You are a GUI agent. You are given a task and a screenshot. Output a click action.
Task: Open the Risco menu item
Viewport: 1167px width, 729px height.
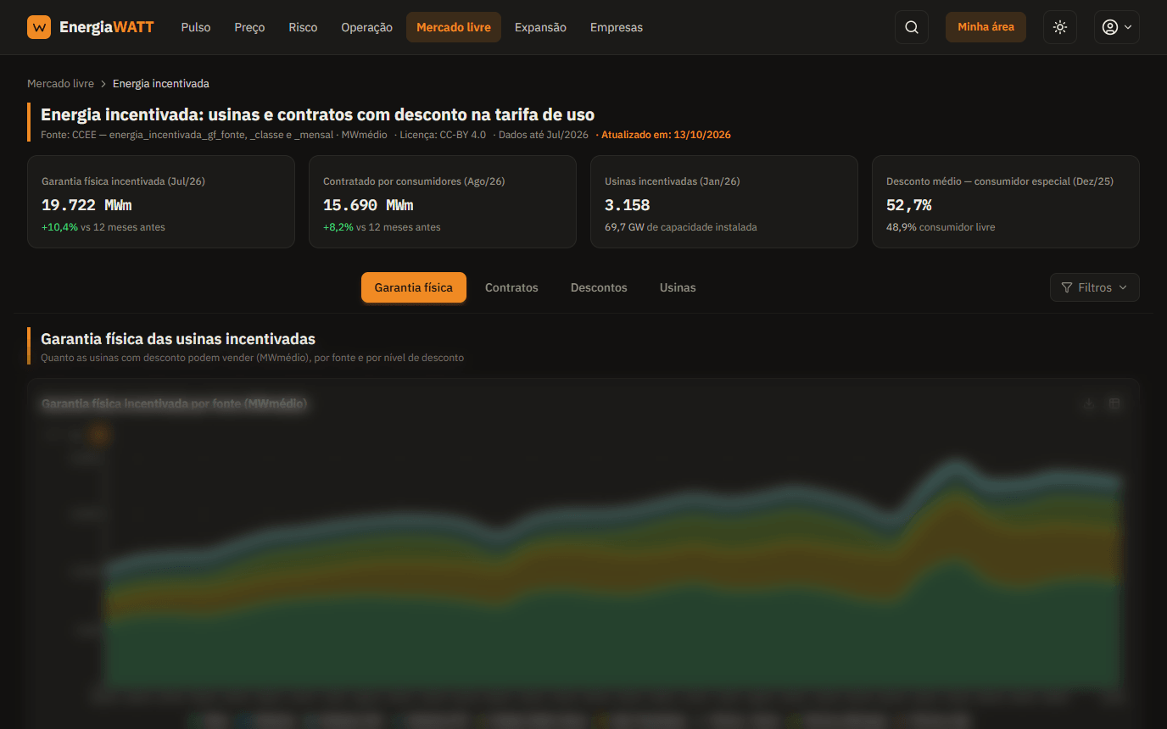(303, 27)
